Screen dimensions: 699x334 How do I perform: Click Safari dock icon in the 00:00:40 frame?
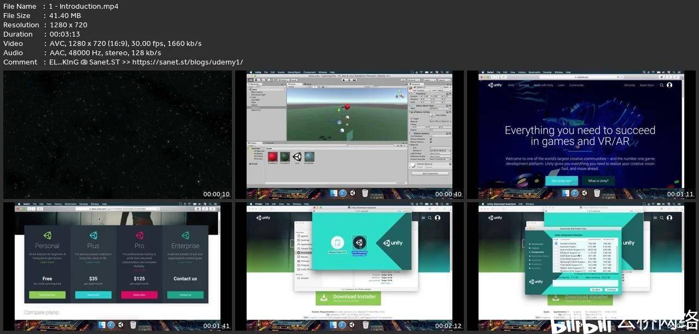click(343, 192)
